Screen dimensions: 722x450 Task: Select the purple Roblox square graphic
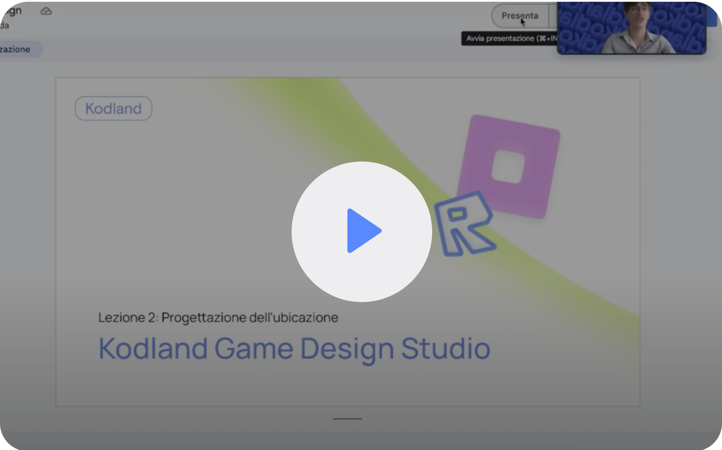point(509,166)
